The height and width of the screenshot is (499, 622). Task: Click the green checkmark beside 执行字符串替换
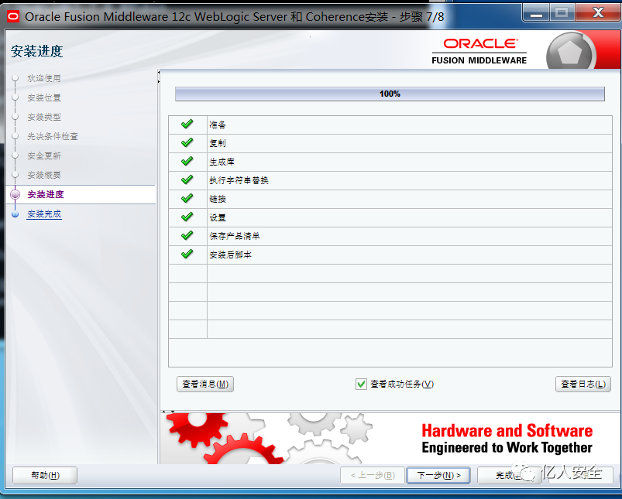187,179
